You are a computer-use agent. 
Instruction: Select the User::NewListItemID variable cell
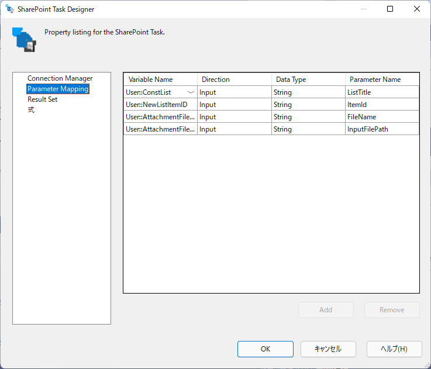tap(160, 105)
